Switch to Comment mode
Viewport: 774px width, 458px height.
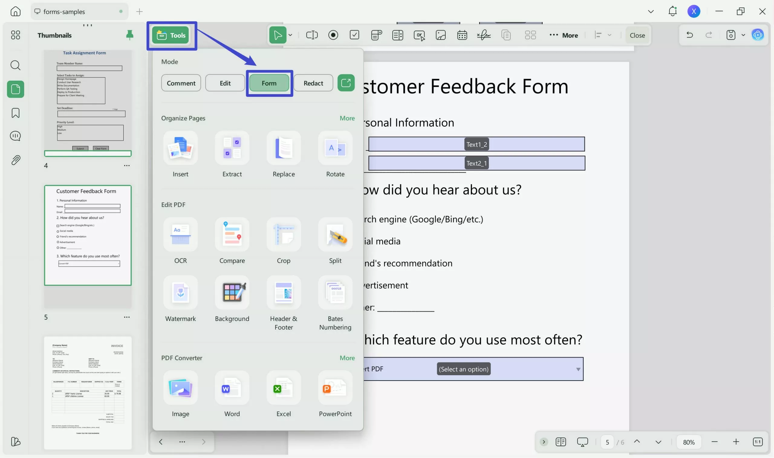pos(181,83)
